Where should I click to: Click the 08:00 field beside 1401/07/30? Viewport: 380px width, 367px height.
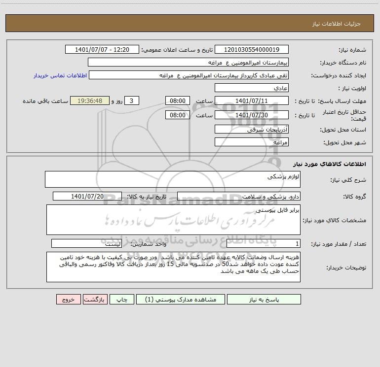pos(177,115)
